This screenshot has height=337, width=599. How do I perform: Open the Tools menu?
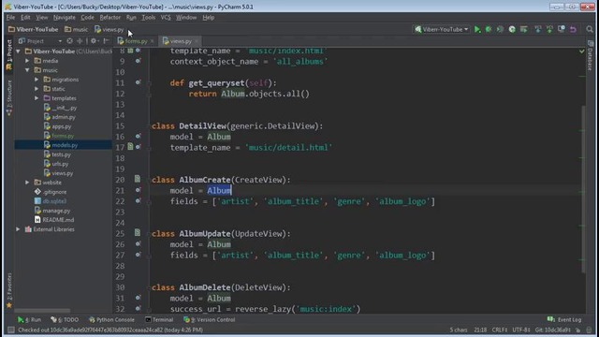[x=148, y=18]
